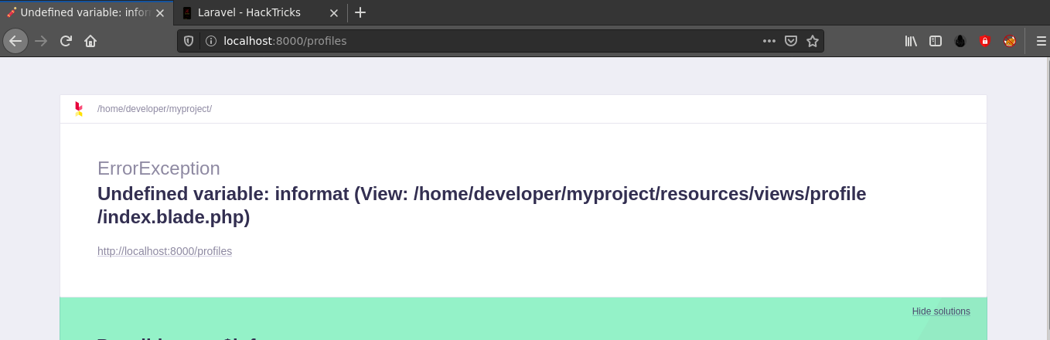
Task: Reload the current page
Action: point(66,41)
